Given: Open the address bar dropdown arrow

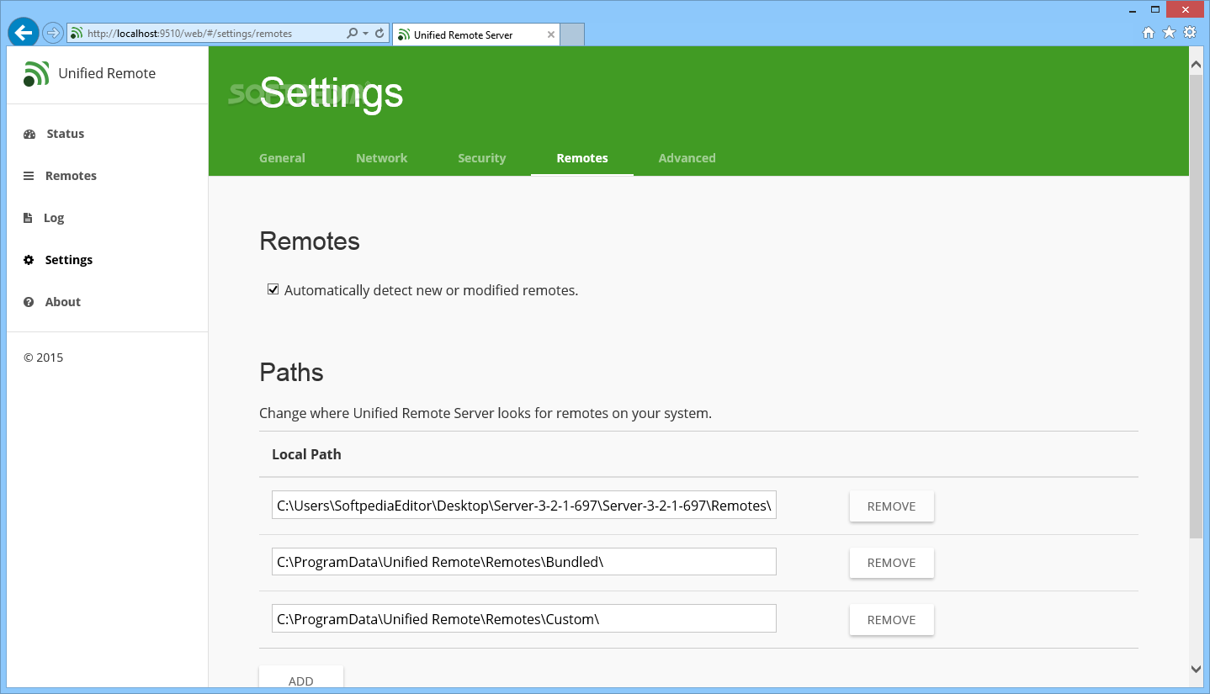Looking at the screenshot, I should pyautogui.click(x=365, y=34).
